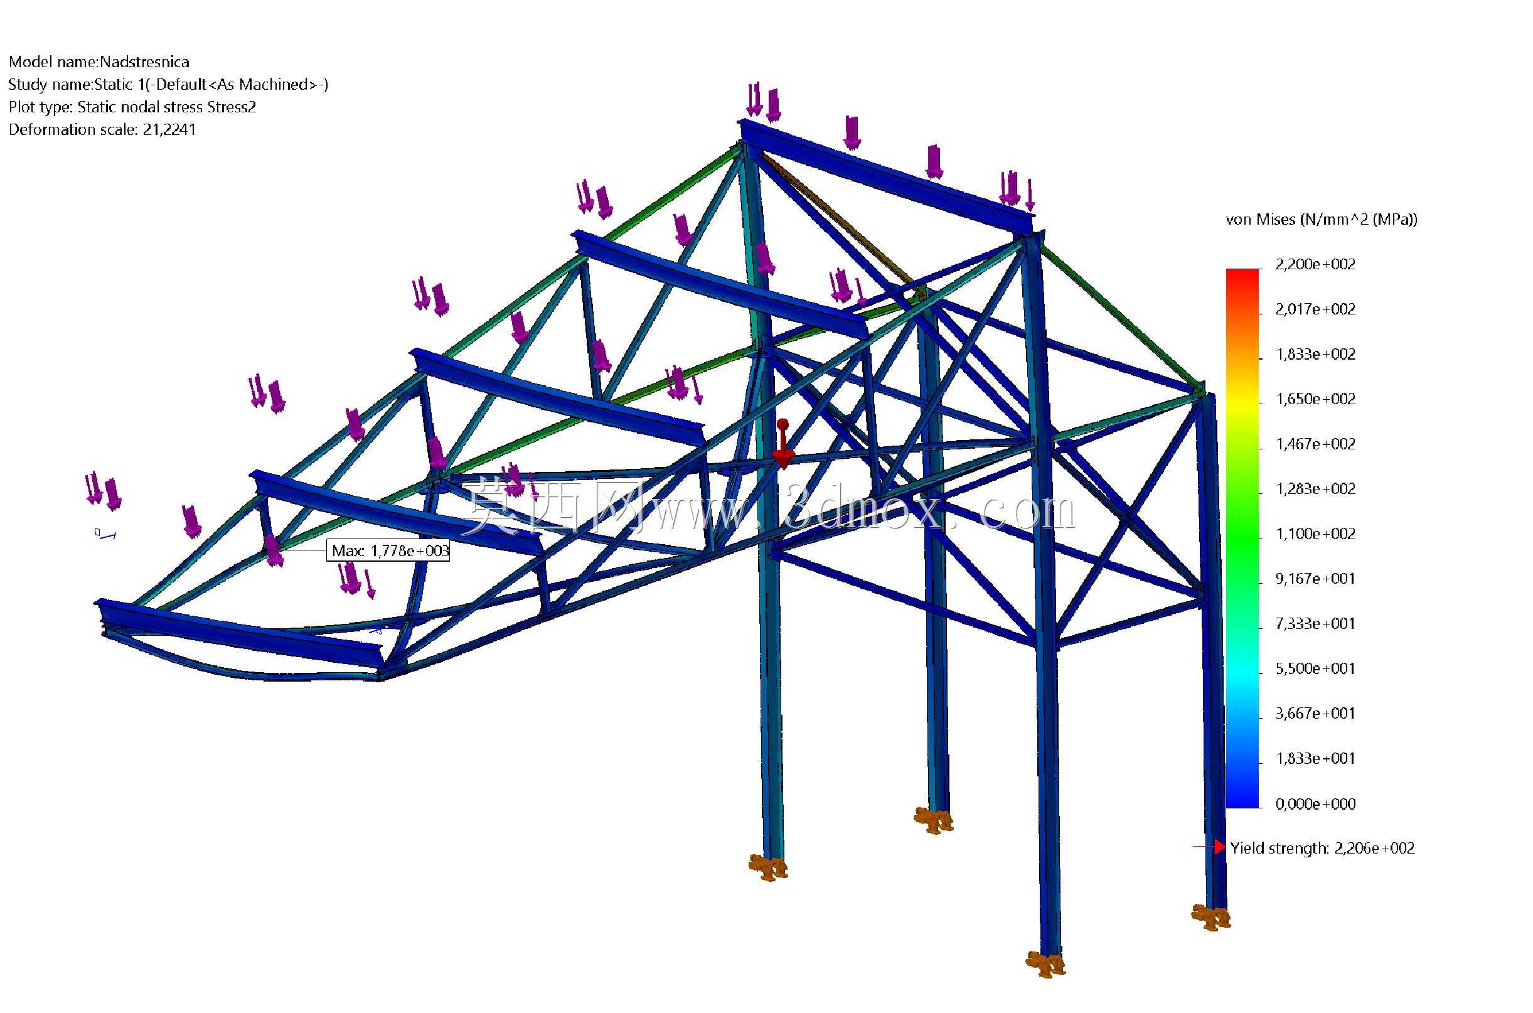Select the Max: 1,778e+003 callout label
Screen dimensions: 1533x1013
(388, 550)
